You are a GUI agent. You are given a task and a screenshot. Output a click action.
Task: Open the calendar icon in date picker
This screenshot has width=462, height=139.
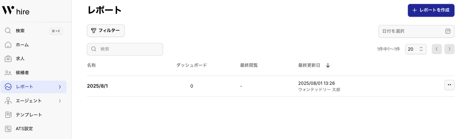pyautogui.click(x=448, y=31)
